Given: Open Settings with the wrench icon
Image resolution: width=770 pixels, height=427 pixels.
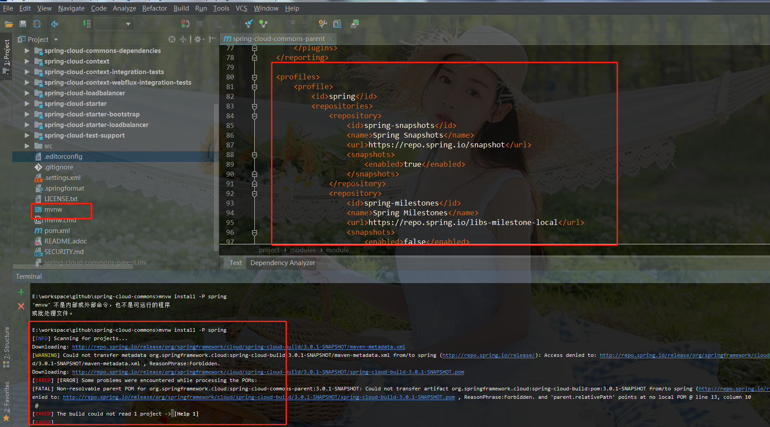Looking at the screenshot, I should click(x=323, y=24).
